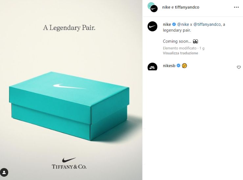Open nike username in header
This screenshot has width=243, height=180.
click(166, 7)
